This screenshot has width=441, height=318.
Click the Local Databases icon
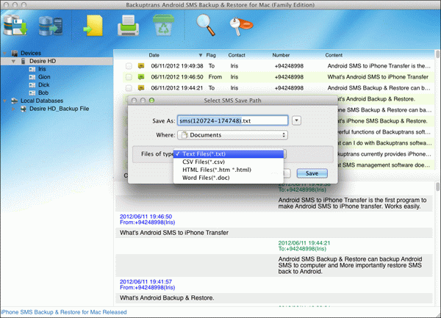pos(15,101)
